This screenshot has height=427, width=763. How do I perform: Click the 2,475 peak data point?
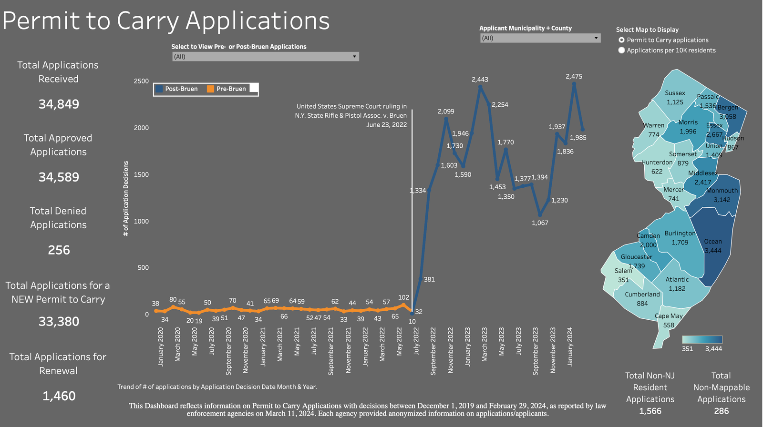click(x=574, y=84)
